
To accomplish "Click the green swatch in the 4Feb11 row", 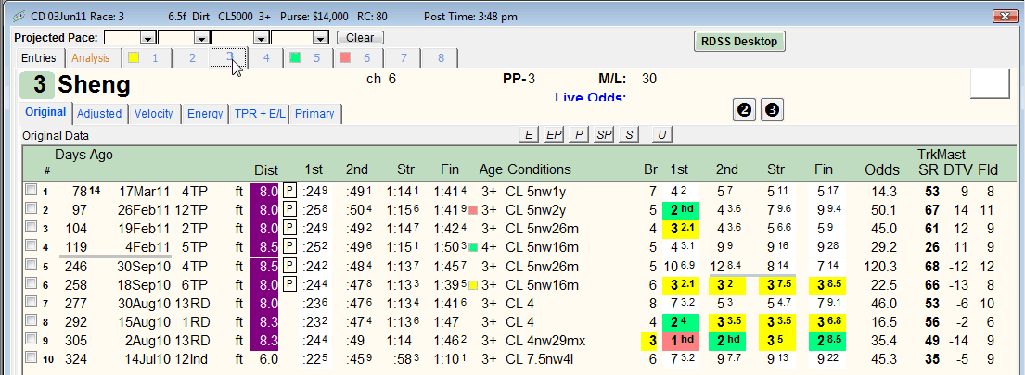I will 473,248.
